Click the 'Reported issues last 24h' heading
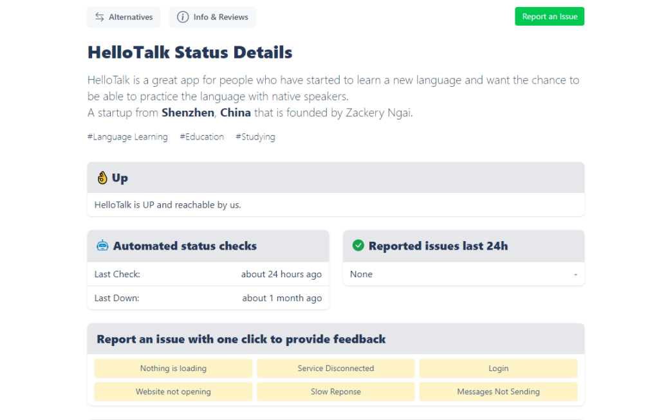The image size is (659, 420). [x=438, y=246]
